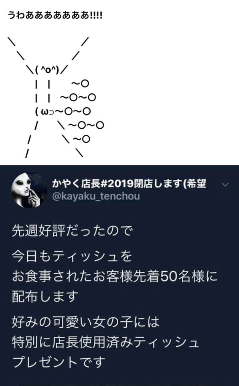Click the ~O~O row farthest right
Image resolution: width=239 pixels, height=386 pixels.
click(86, 125)
